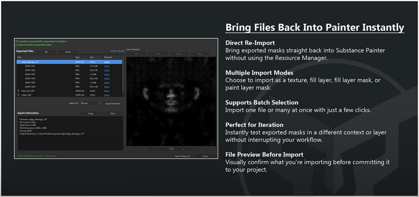
Task: Select the edges_v05 file row
Action: pos(69,95)
